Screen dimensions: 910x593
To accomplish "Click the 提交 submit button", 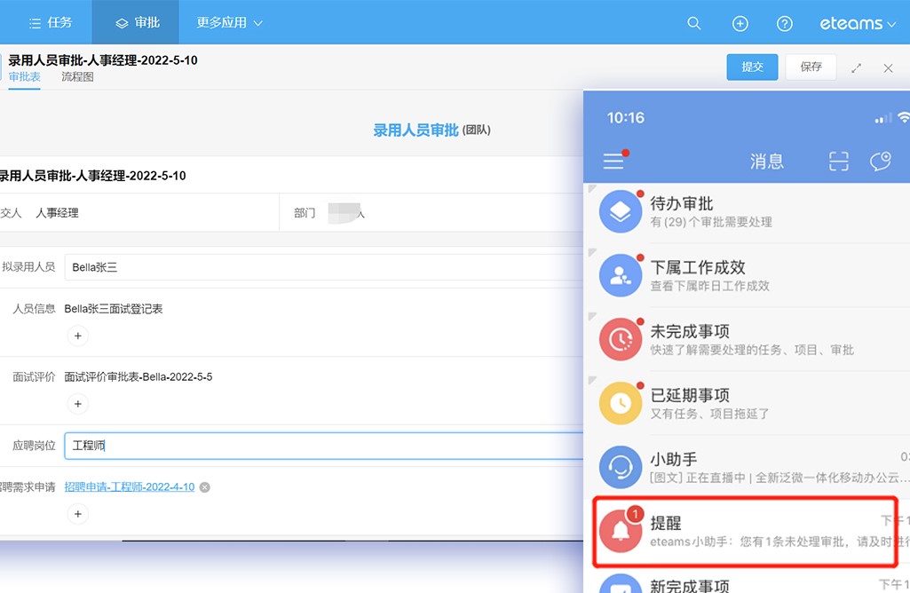I will click(x=752, y=67).
